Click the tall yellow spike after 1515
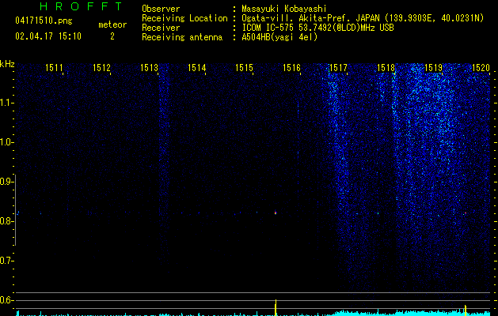Screen dimensions: 498x316 point(276,307)
